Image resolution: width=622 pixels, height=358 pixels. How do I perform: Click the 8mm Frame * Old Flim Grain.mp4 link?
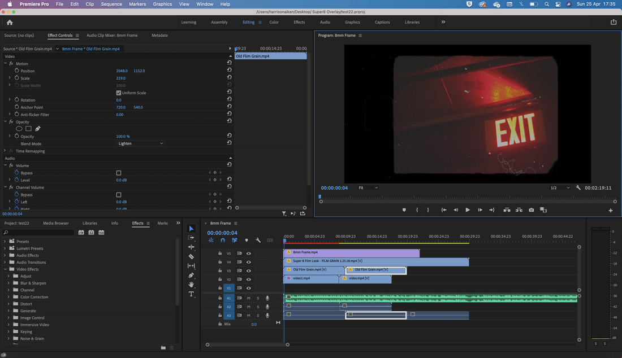[90, 49]
